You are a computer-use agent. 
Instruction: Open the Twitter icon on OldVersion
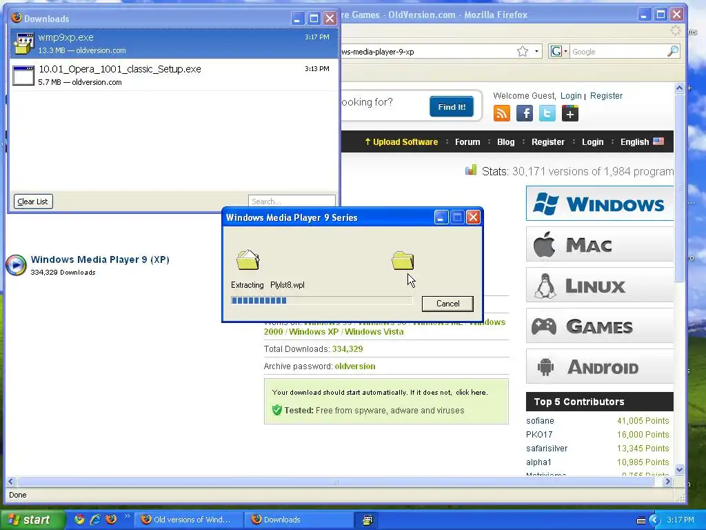[x=547, y=113]
